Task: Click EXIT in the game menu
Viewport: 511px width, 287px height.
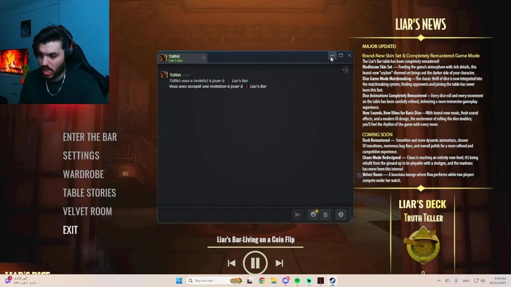Action: click(70, 230)
